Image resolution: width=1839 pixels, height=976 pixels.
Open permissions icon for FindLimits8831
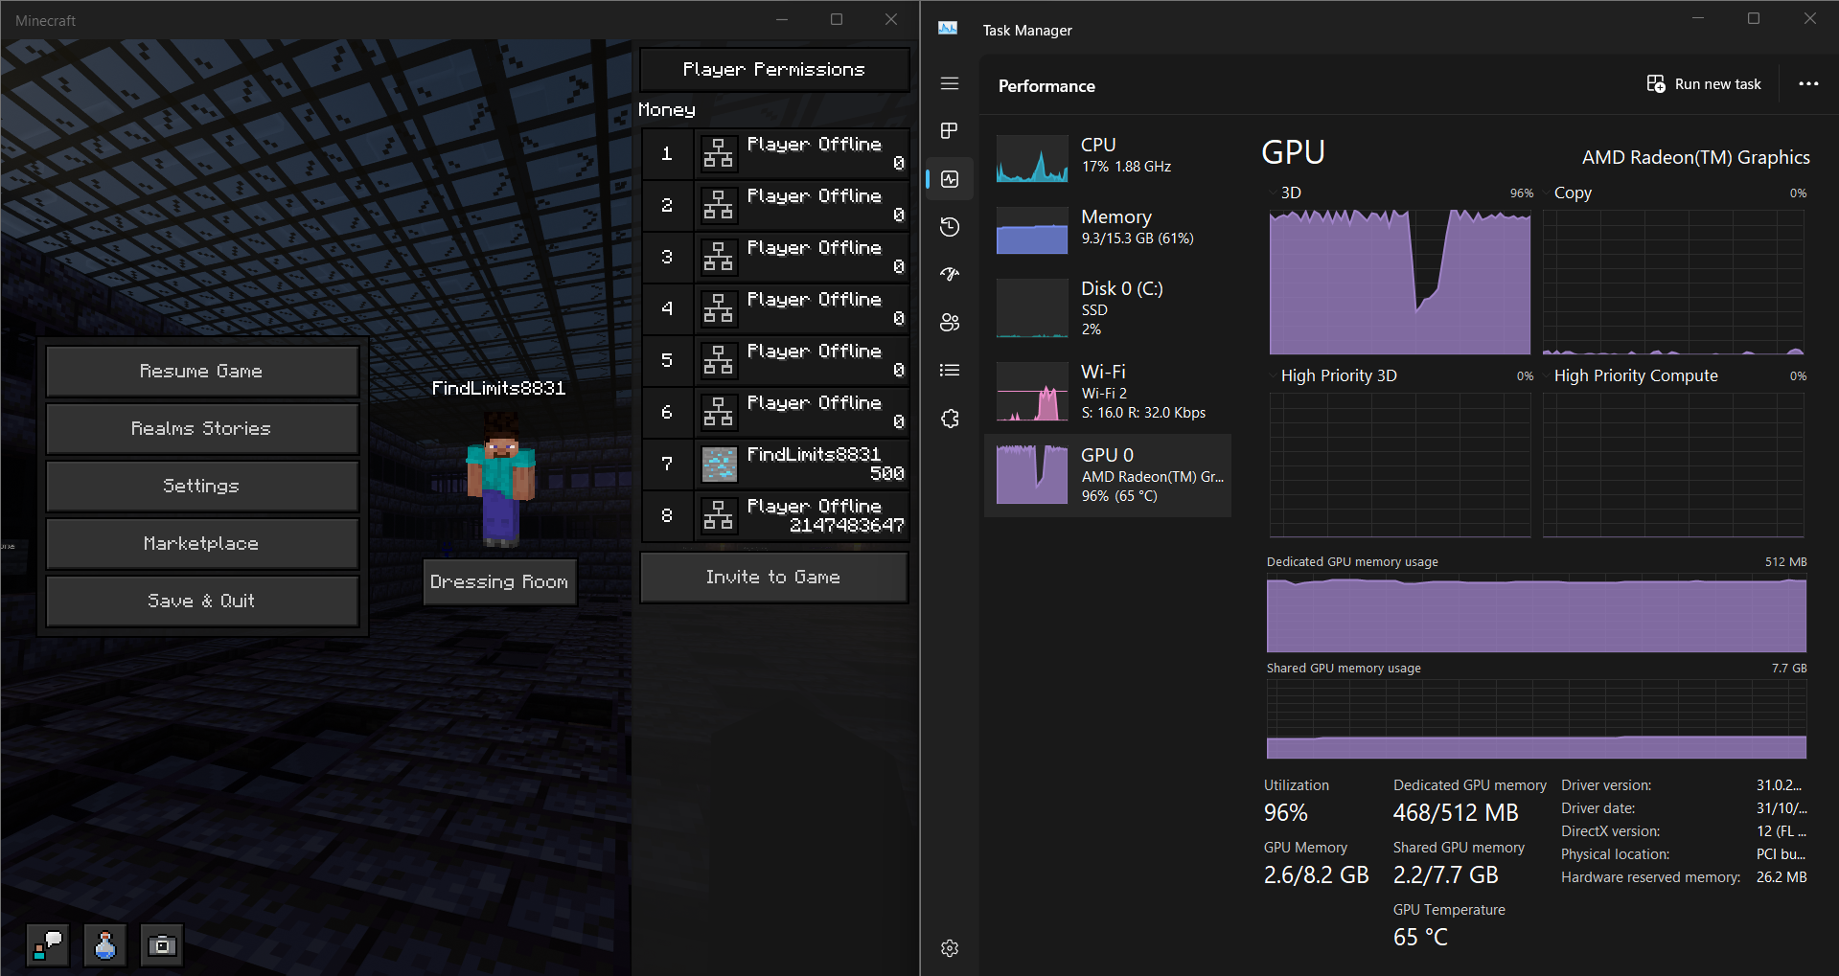719,465
